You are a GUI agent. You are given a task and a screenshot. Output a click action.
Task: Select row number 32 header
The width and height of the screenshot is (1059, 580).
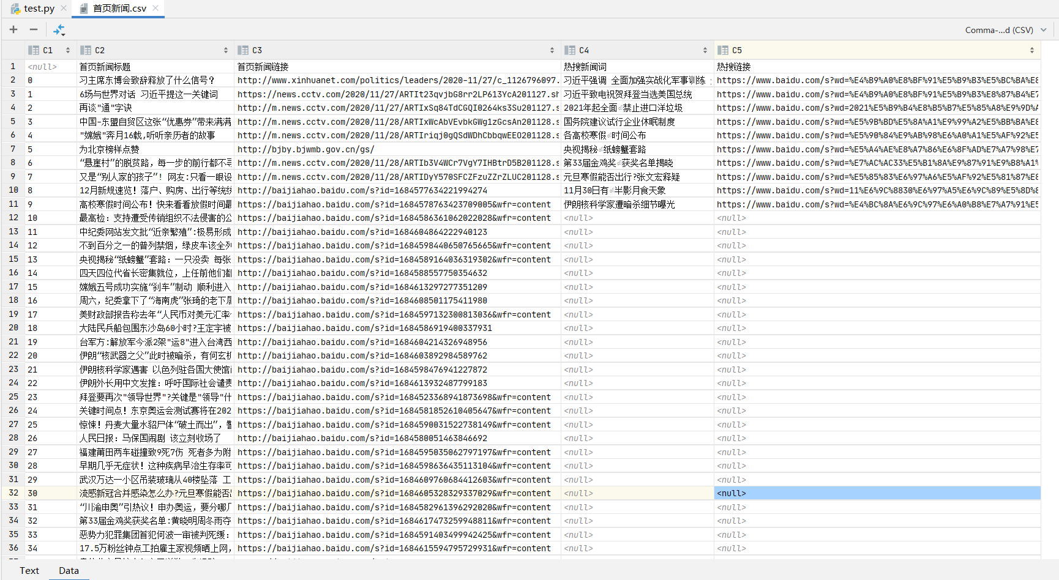click(13, 493)
